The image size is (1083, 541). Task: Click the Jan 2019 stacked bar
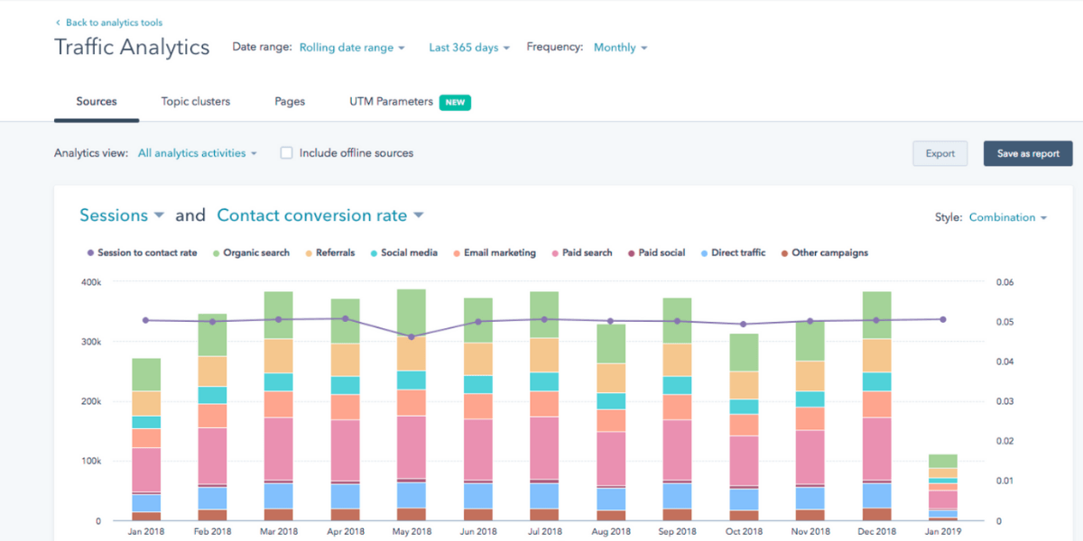coord(943,488)
